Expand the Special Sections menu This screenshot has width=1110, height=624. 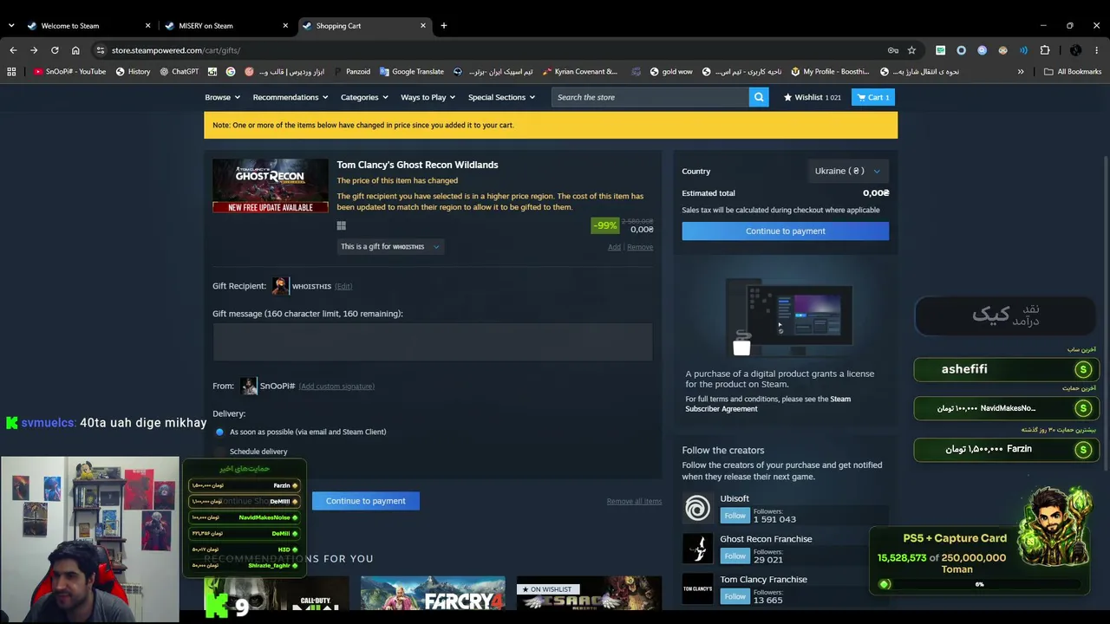click(x=502, y=97)
